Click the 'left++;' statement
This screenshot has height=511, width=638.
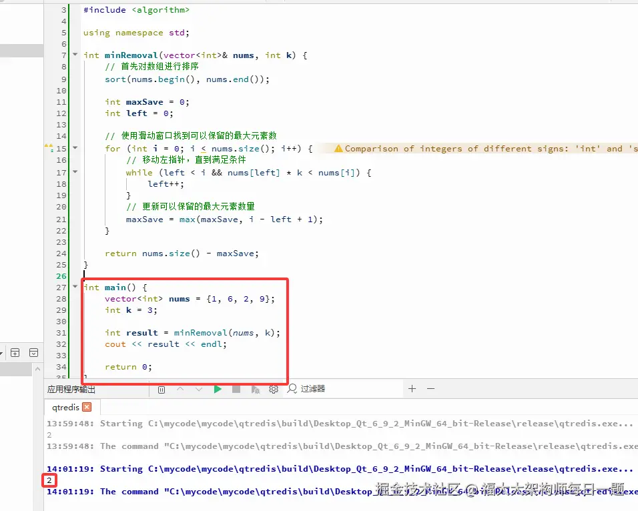[166, 184]
